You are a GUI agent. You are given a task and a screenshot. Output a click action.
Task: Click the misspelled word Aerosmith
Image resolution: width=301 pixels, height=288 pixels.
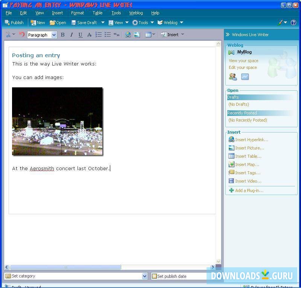click(42, 169)
